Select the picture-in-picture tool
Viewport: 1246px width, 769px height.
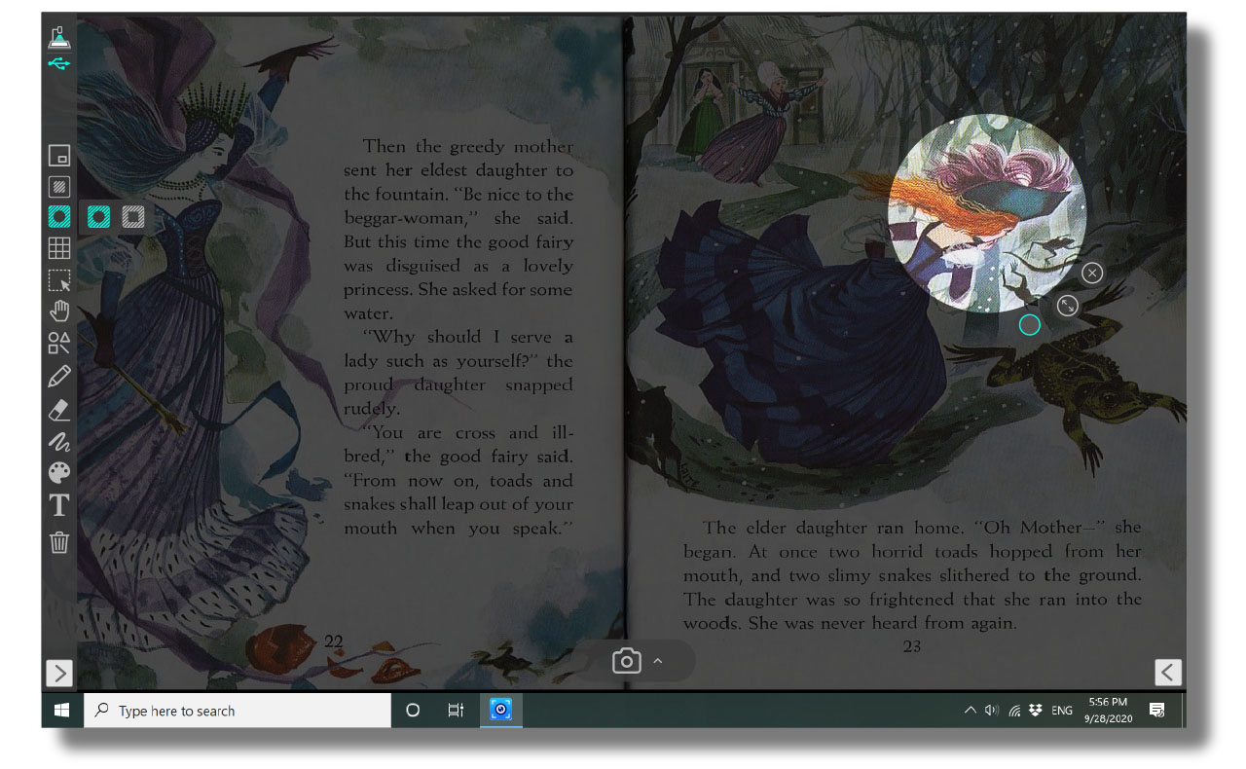(59, 156)
